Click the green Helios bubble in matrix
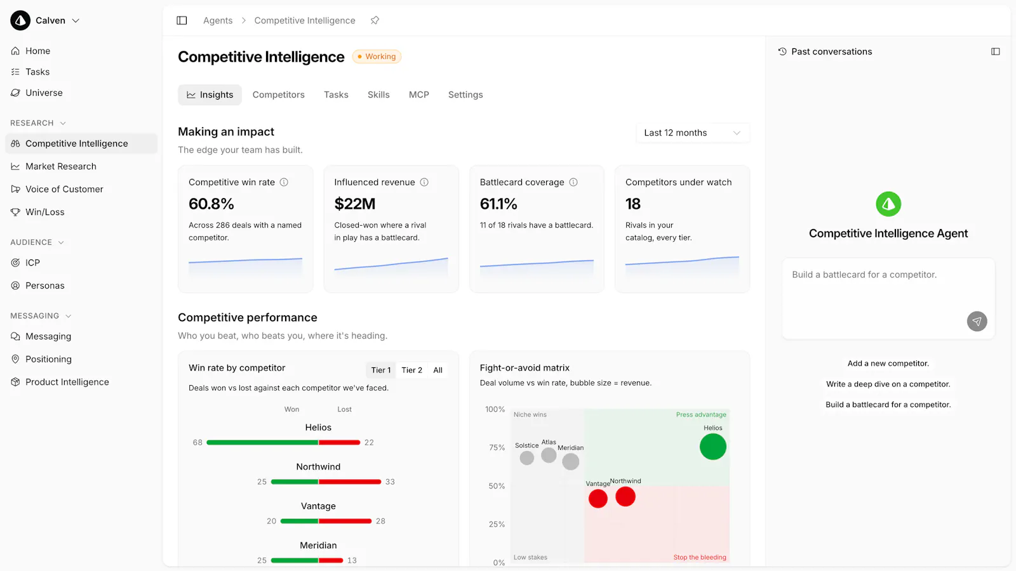The width and height of the screenshot is (1016, 571). (713, 447)
